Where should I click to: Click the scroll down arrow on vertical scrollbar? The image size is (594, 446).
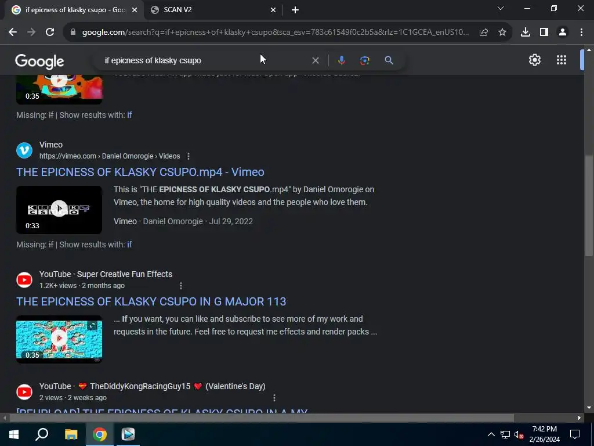coord(588,408)
